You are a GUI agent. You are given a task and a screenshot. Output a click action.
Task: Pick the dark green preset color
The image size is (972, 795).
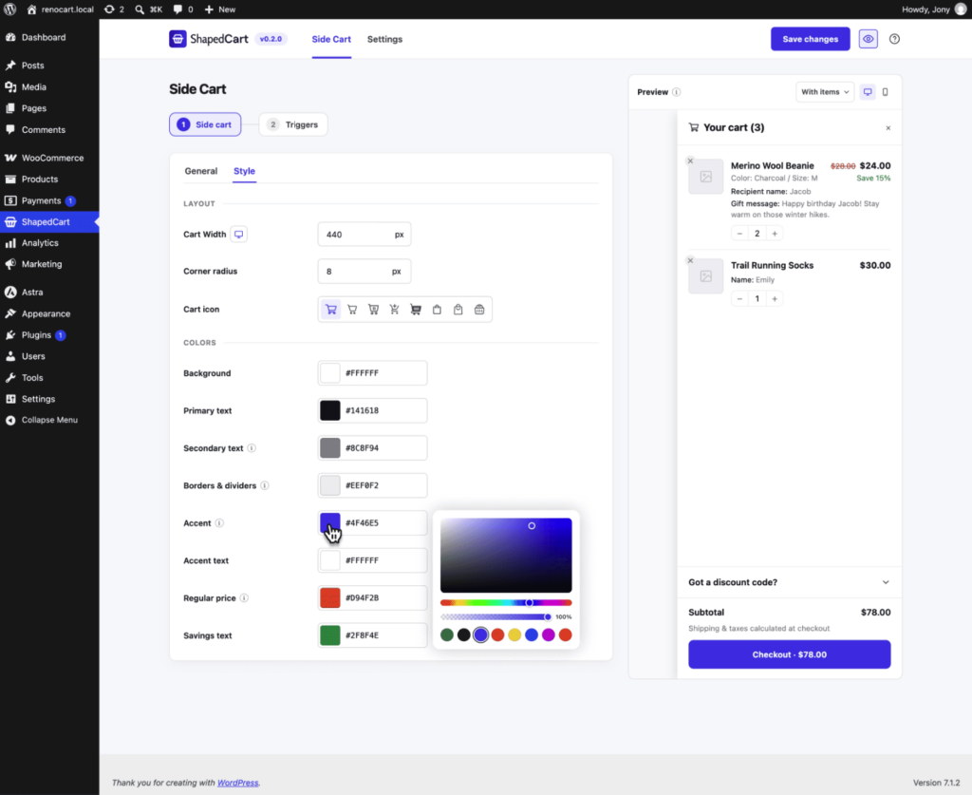point(447,634)
